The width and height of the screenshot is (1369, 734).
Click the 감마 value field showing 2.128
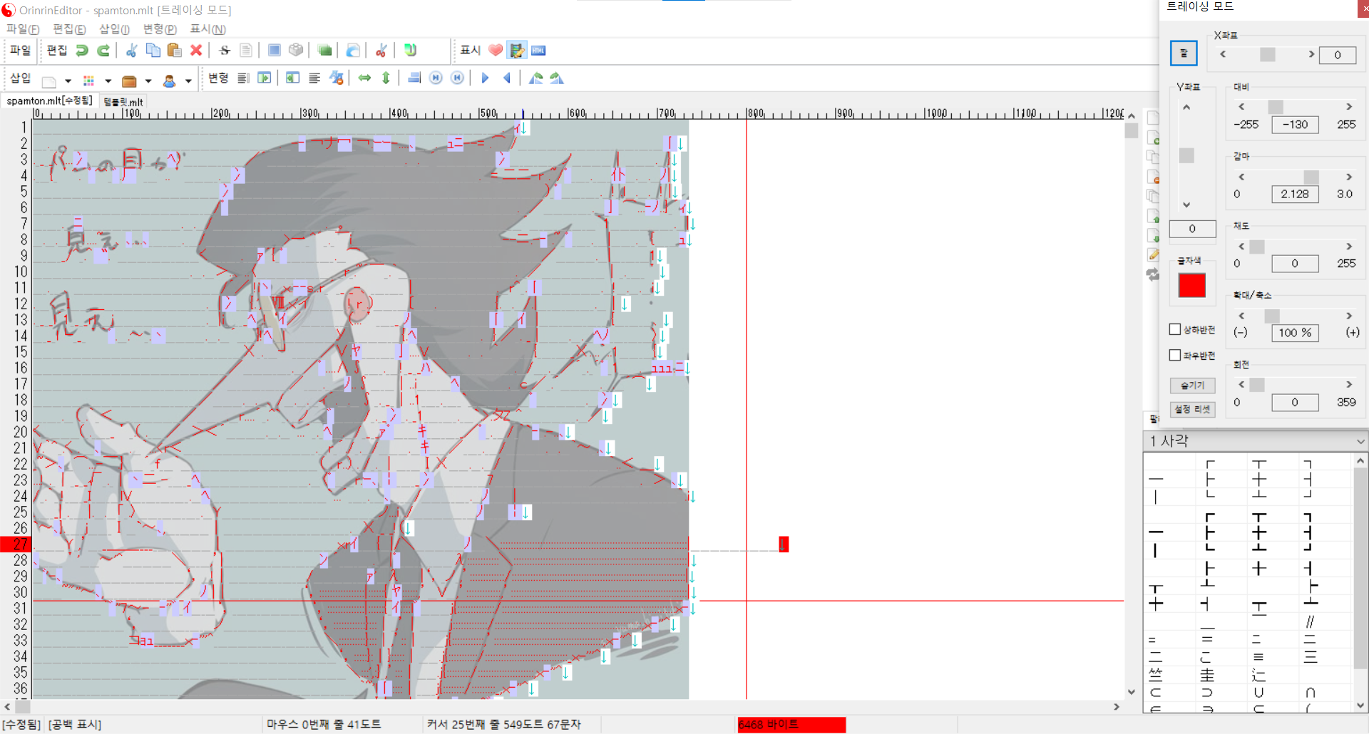click(1295, 194)
